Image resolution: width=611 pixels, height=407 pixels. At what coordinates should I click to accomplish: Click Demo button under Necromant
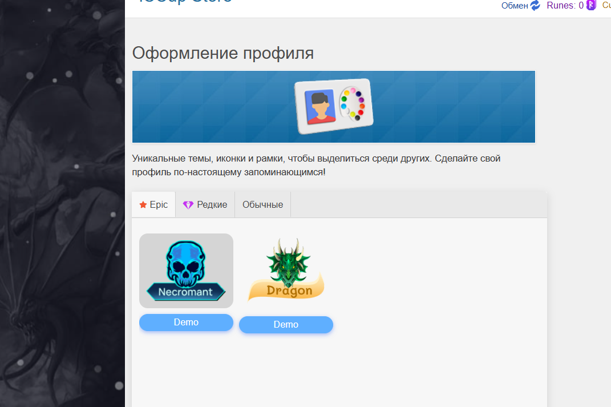186,323
